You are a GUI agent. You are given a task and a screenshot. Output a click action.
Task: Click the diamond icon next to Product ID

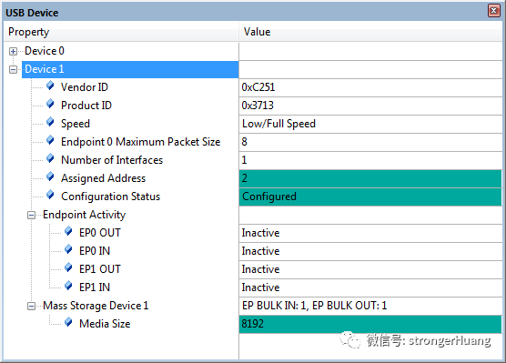coord(50,104)
